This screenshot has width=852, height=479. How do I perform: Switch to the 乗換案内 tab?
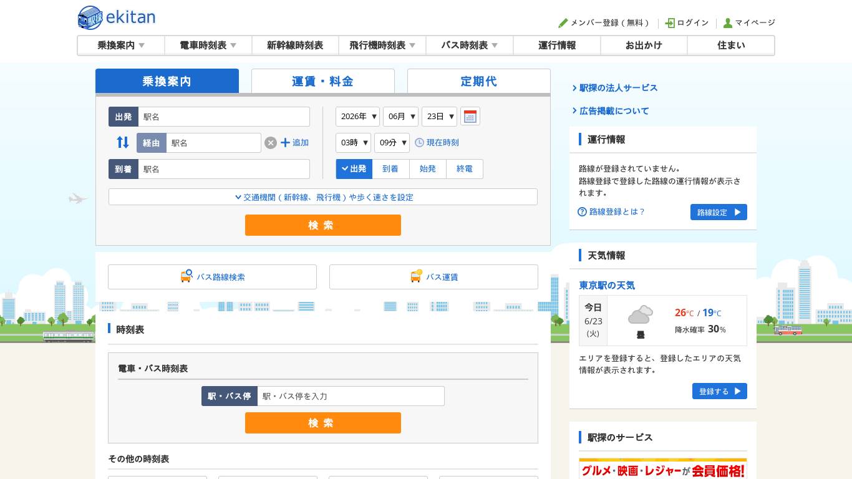[x=167, y=81]
